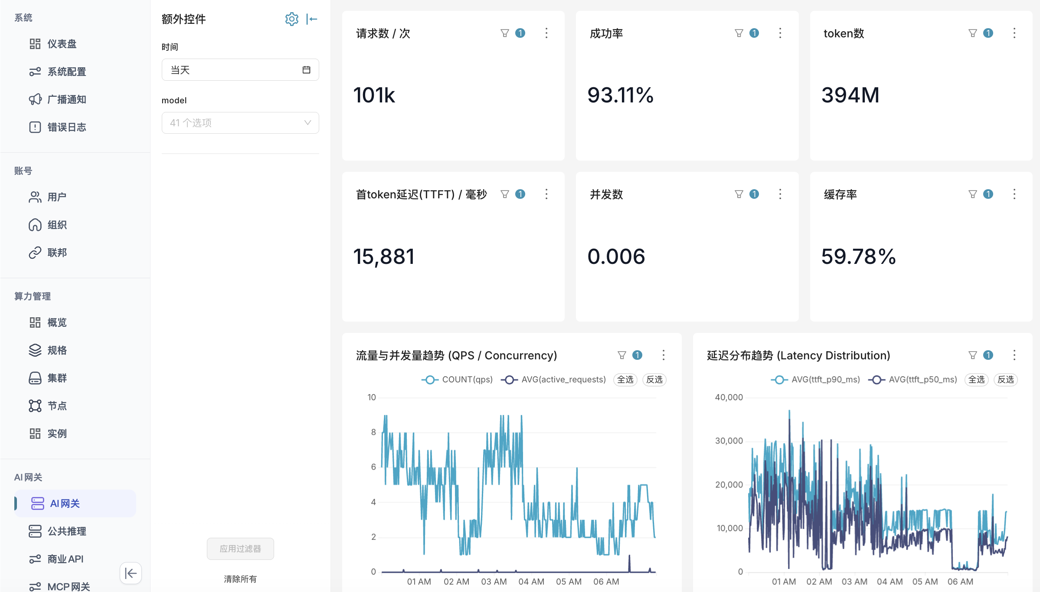Screen dimensions: 1040x592
Task: Click filter icon on 缓存率 card
Action: [972, 194]
